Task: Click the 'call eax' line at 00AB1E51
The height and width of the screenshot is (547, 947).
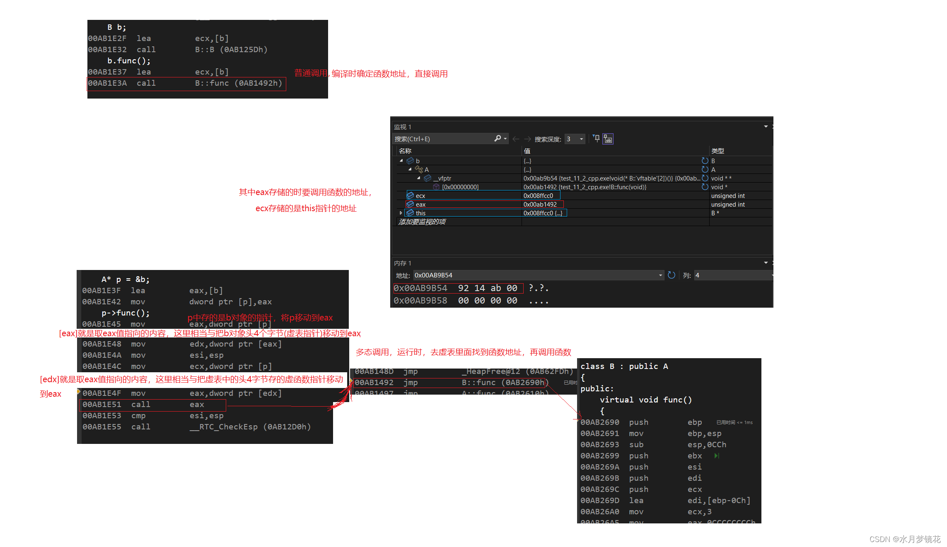Action: point(143,405)
